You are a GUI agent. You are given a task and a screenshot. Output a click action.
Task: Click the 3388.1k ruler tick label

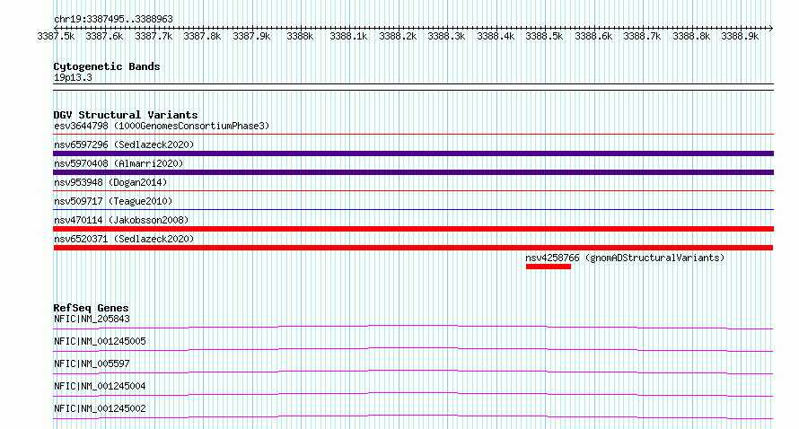coord(348,36)
